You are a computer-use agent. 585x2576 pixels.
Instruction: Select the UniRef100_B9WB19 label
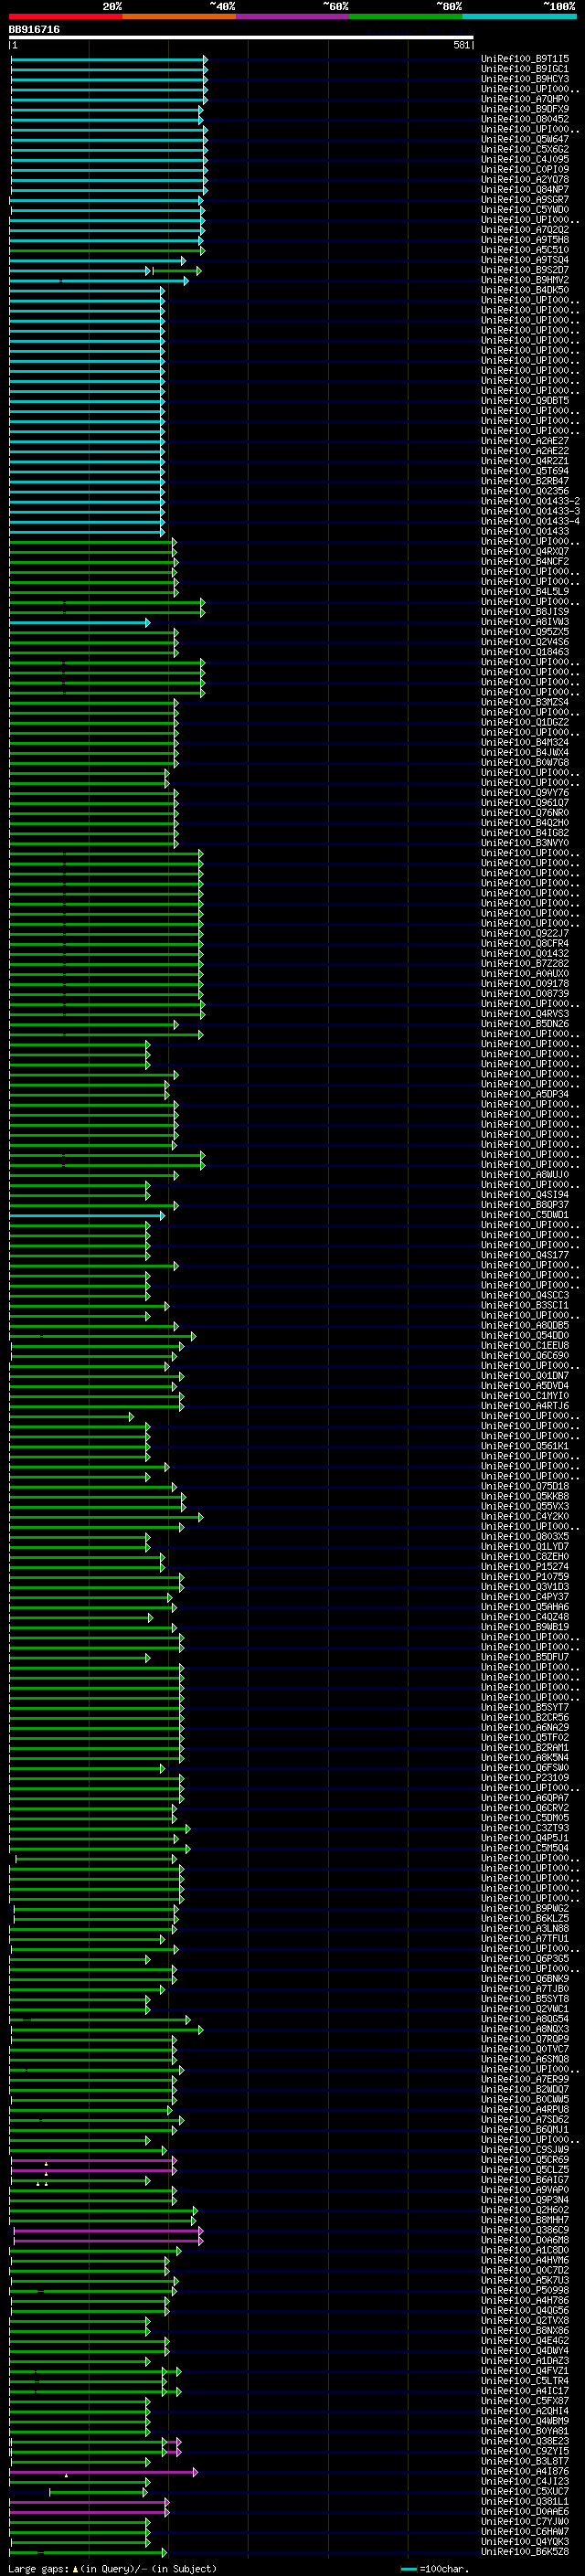(525, 1627)
